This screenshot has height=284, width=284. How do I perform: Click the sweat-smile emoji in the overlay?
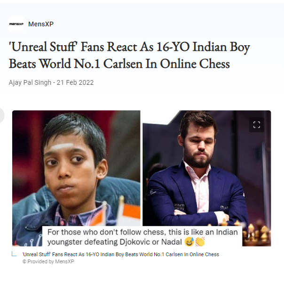click(x=189, y=242)
